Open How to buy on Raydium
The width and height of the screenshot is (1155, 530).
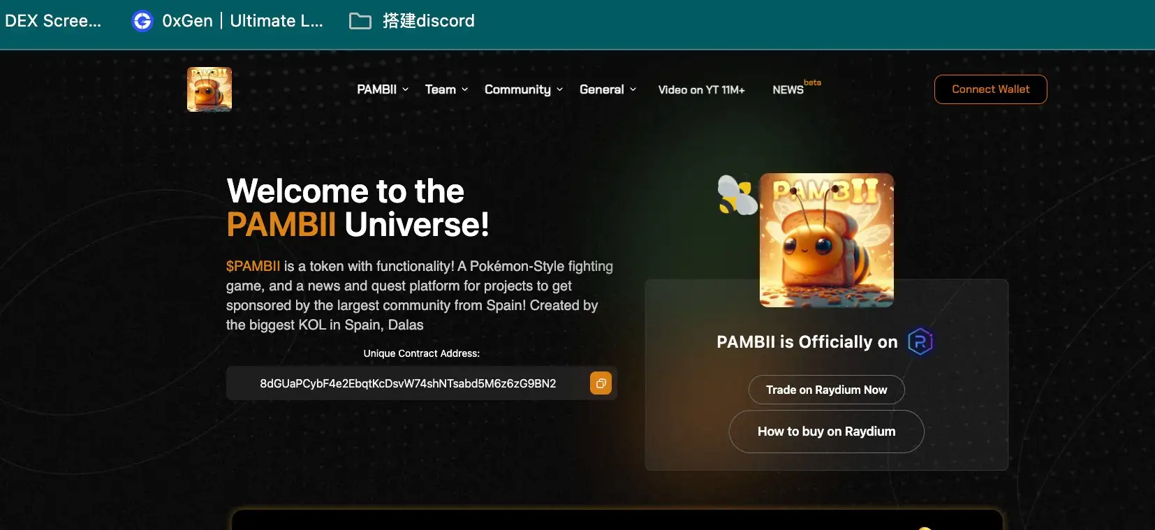826,432
